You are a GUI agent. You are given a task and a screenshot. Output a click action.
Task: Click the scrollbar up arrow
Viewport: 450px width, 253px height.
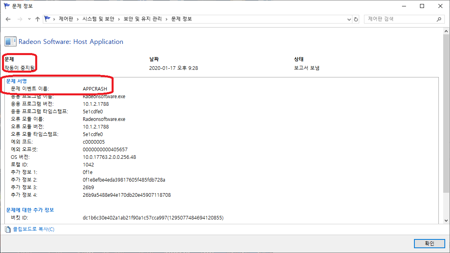(x=446, y=31)
